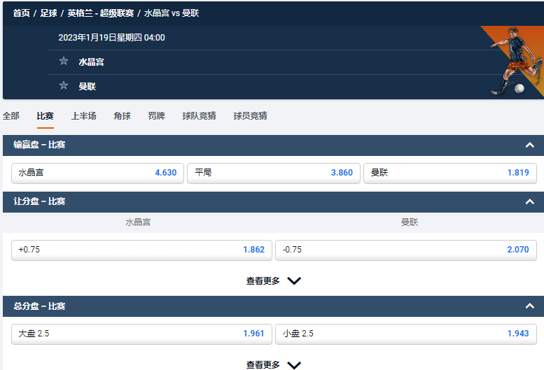544x370 pixels.
Task: Go to 首页 in the breadcrumb
Action: point(22,13)
